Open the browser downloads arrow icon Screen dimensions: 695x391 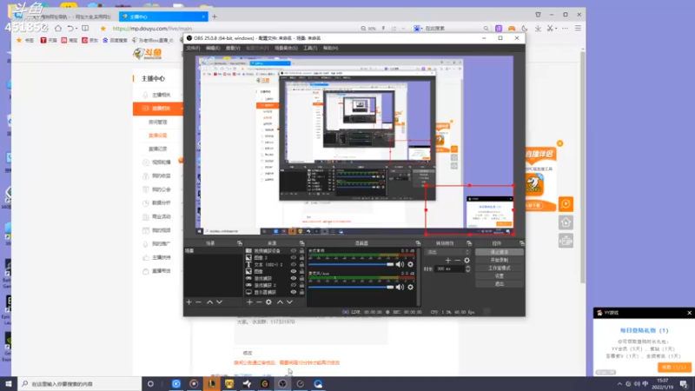(538, 29)
